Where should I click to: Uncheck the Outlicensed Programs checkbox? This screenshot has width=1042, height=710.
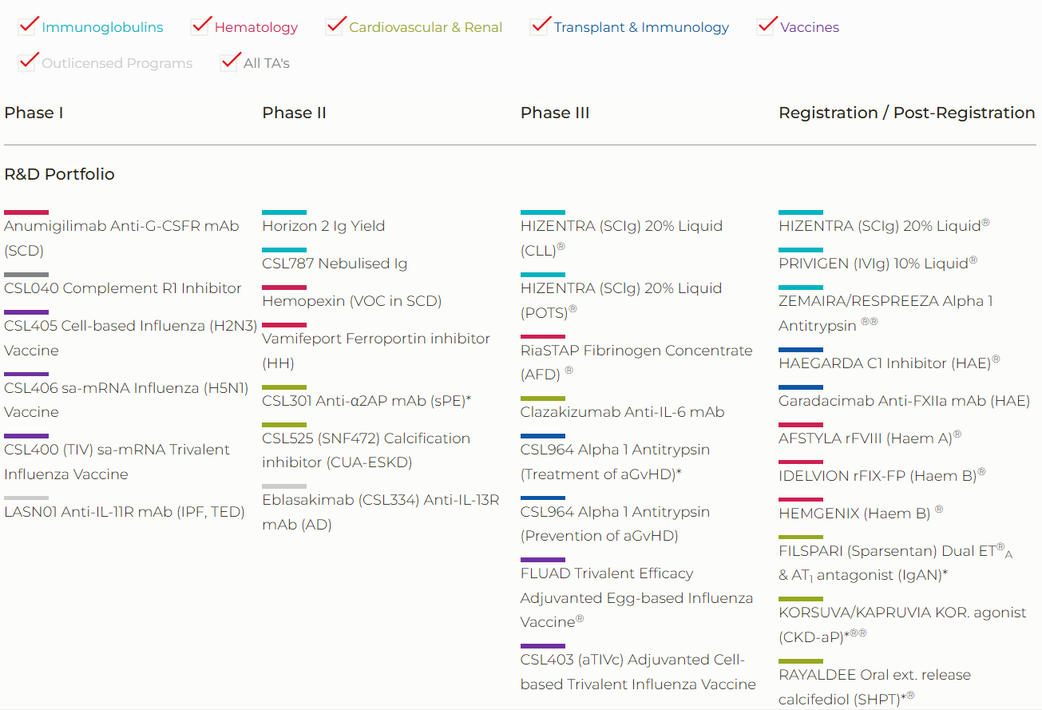click(28, 62)
